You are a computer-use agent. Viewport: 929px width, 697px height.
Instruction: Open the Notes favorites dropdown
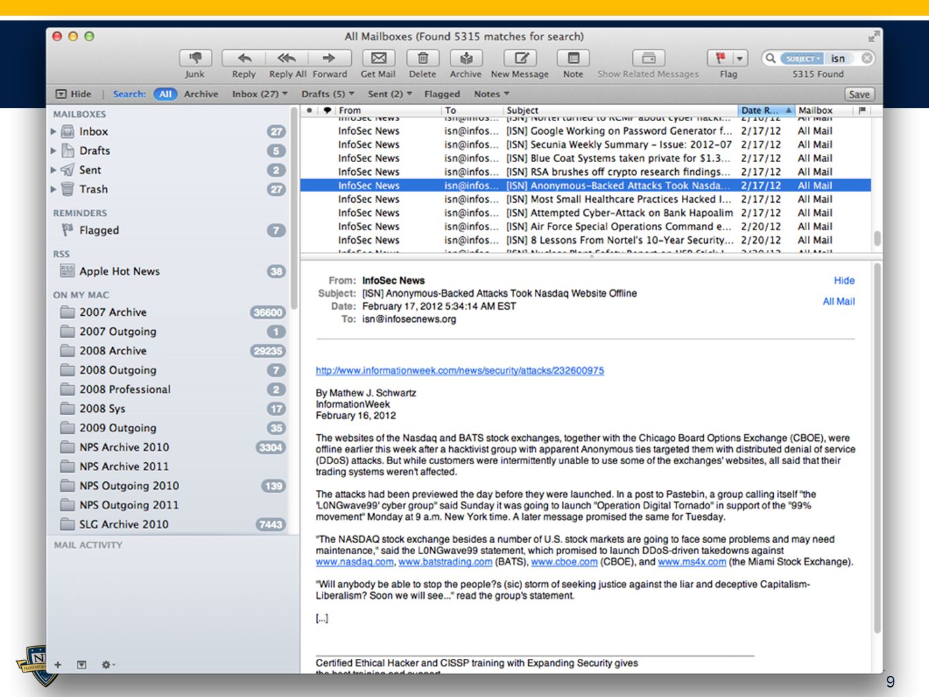(x=492, y=94)
